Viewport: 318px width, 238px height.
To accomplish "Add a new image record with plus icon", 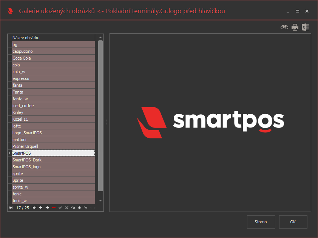I will [x=41, y=207].
